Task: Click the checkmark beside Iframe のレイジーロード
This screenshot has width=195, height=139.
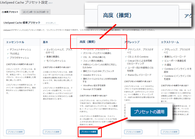Action: (x=125, y=75)
